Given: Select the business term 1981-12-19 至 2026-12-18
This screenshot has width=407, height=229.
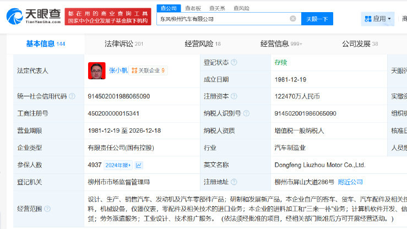Looking at the screenshot, I should [x=124, y=130].
